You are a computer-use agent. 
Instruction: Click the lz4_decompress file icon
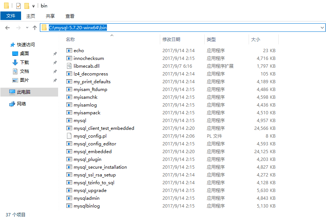click(69, 74)
